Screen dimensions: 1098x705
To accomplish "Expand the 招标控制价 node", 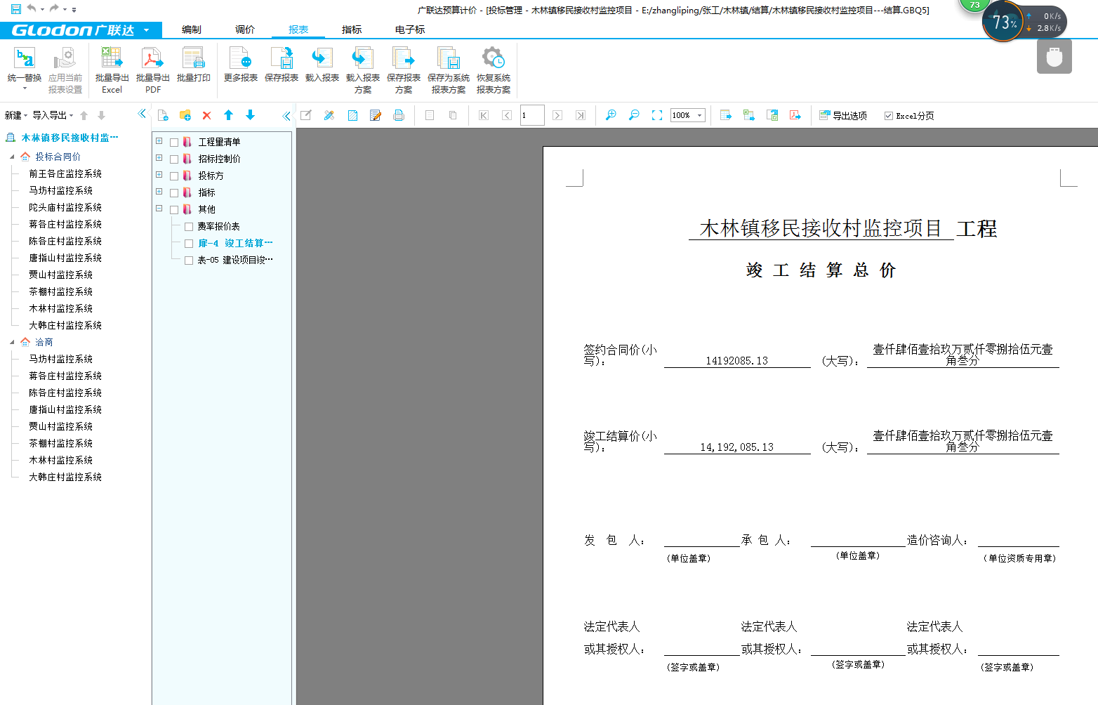I will point(159,158).
